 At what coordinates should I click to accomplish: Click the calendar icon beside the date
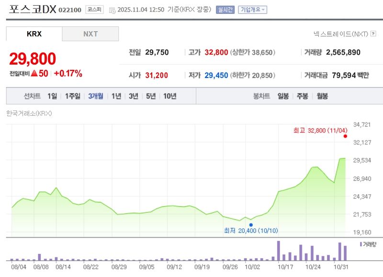(x=112, y=9)
